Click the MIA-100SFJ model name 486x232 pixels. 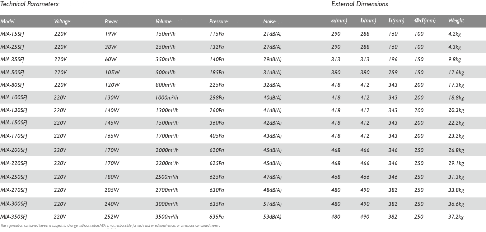[x=14, y=98]
